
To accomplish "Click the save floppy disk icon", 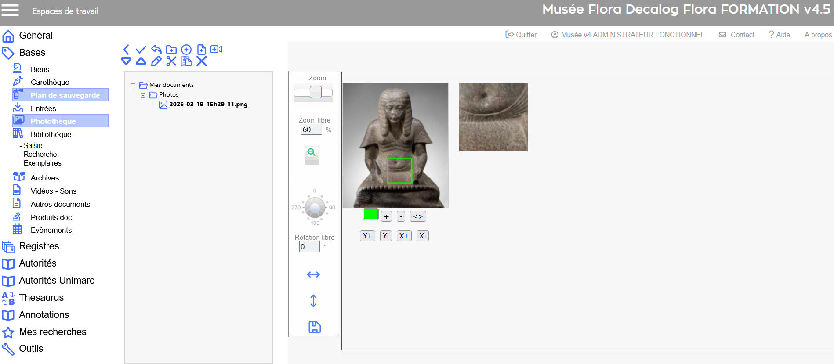I will tap(315, 327).
